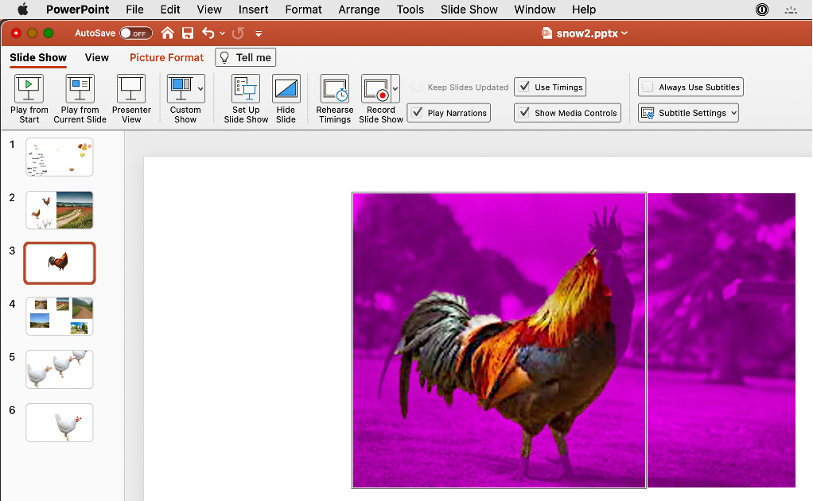Open the Apple menu
The width and height of the screenshot is (813, 501).
coord(23,10)
